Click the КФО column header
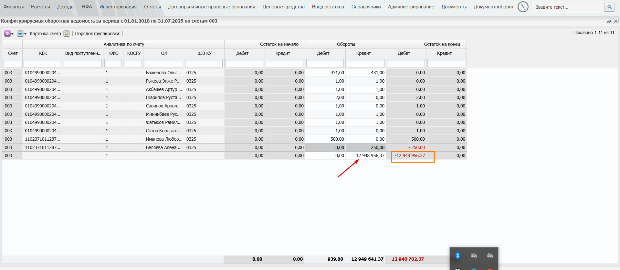 [113, 53]
